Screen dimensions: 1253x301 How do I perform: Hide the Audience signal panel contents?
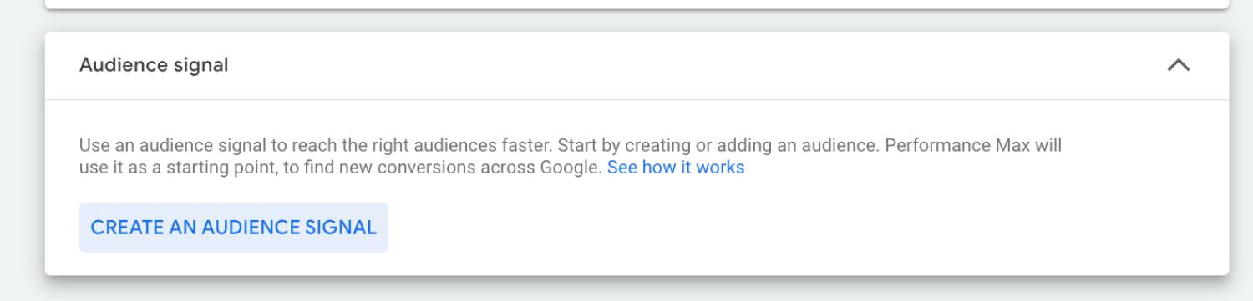coord(1178,65)
